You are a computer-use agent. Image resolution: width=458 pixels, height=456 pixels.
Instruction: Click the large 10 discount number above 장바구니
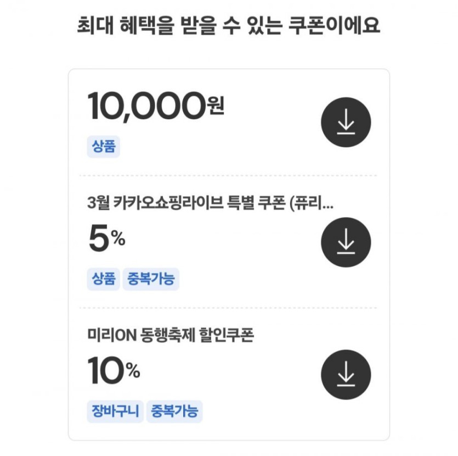106,372
